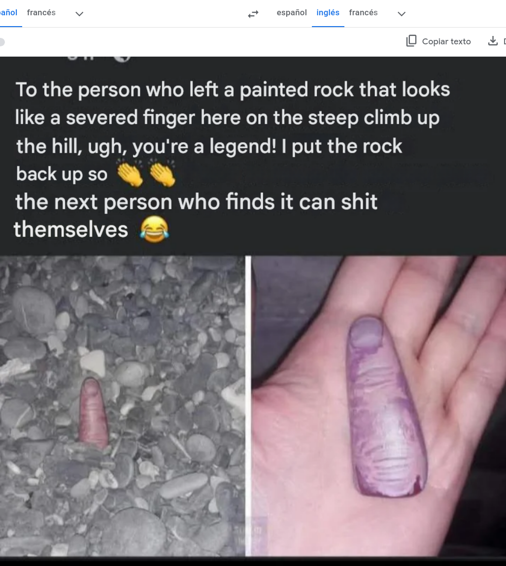Select the partially visible español source tab

[8, 13]
